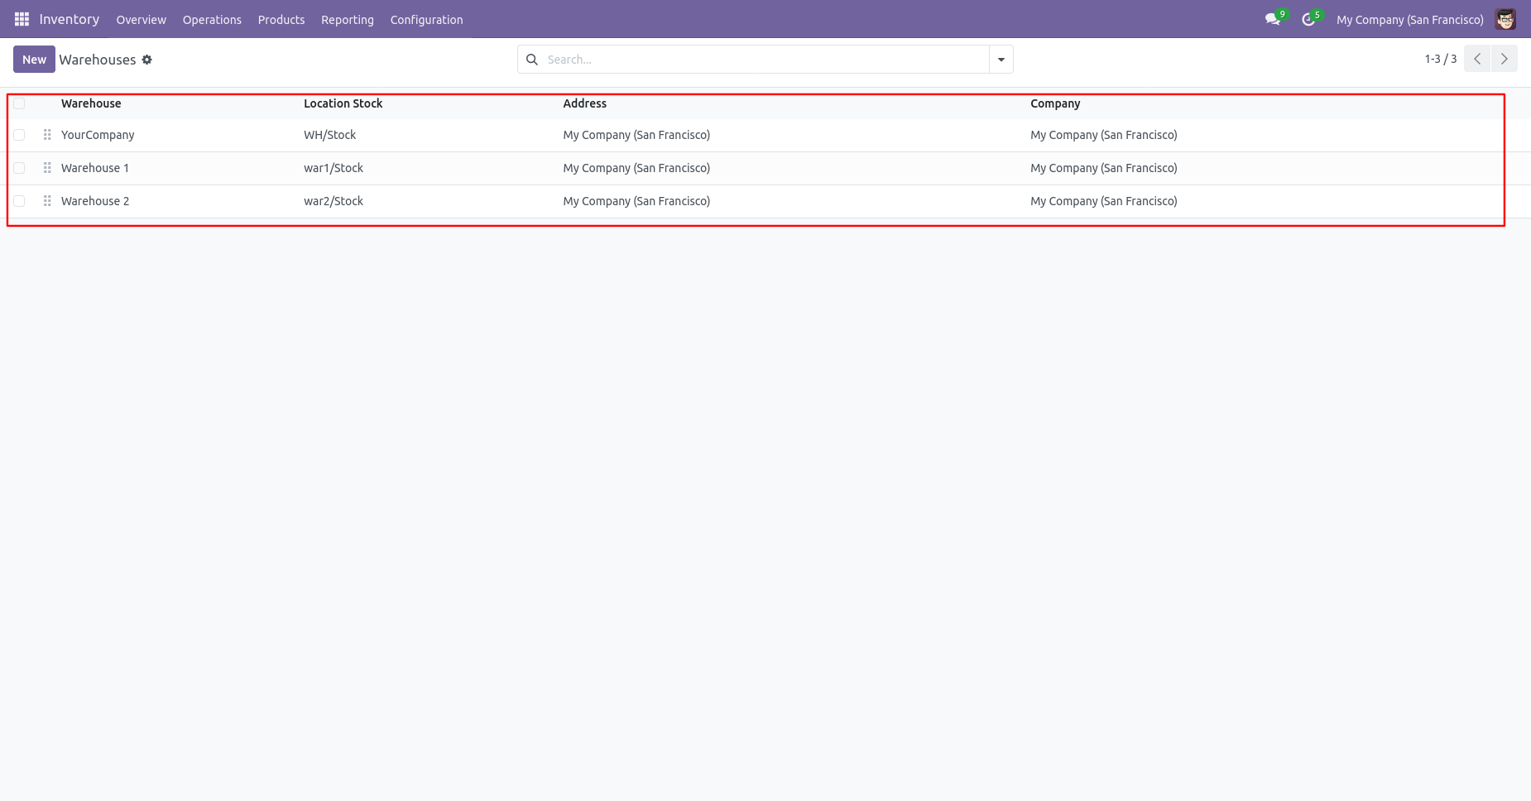Click the 1-3 / 3 pager counter
The height and width of the screenshot is (801, 1531).
coord(1441,59)
